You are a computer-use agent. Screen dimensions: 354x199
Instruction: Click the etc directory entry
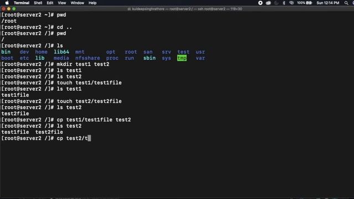(24, 58)
